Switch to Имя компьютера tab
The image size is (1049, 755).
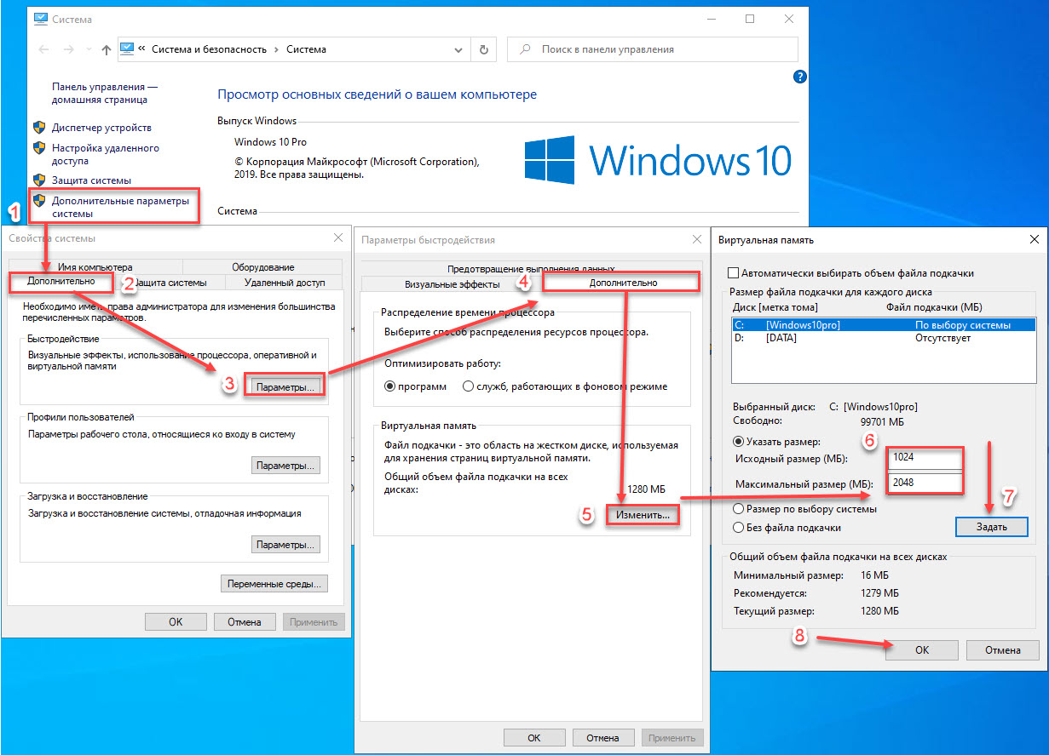tap(95, 267)
